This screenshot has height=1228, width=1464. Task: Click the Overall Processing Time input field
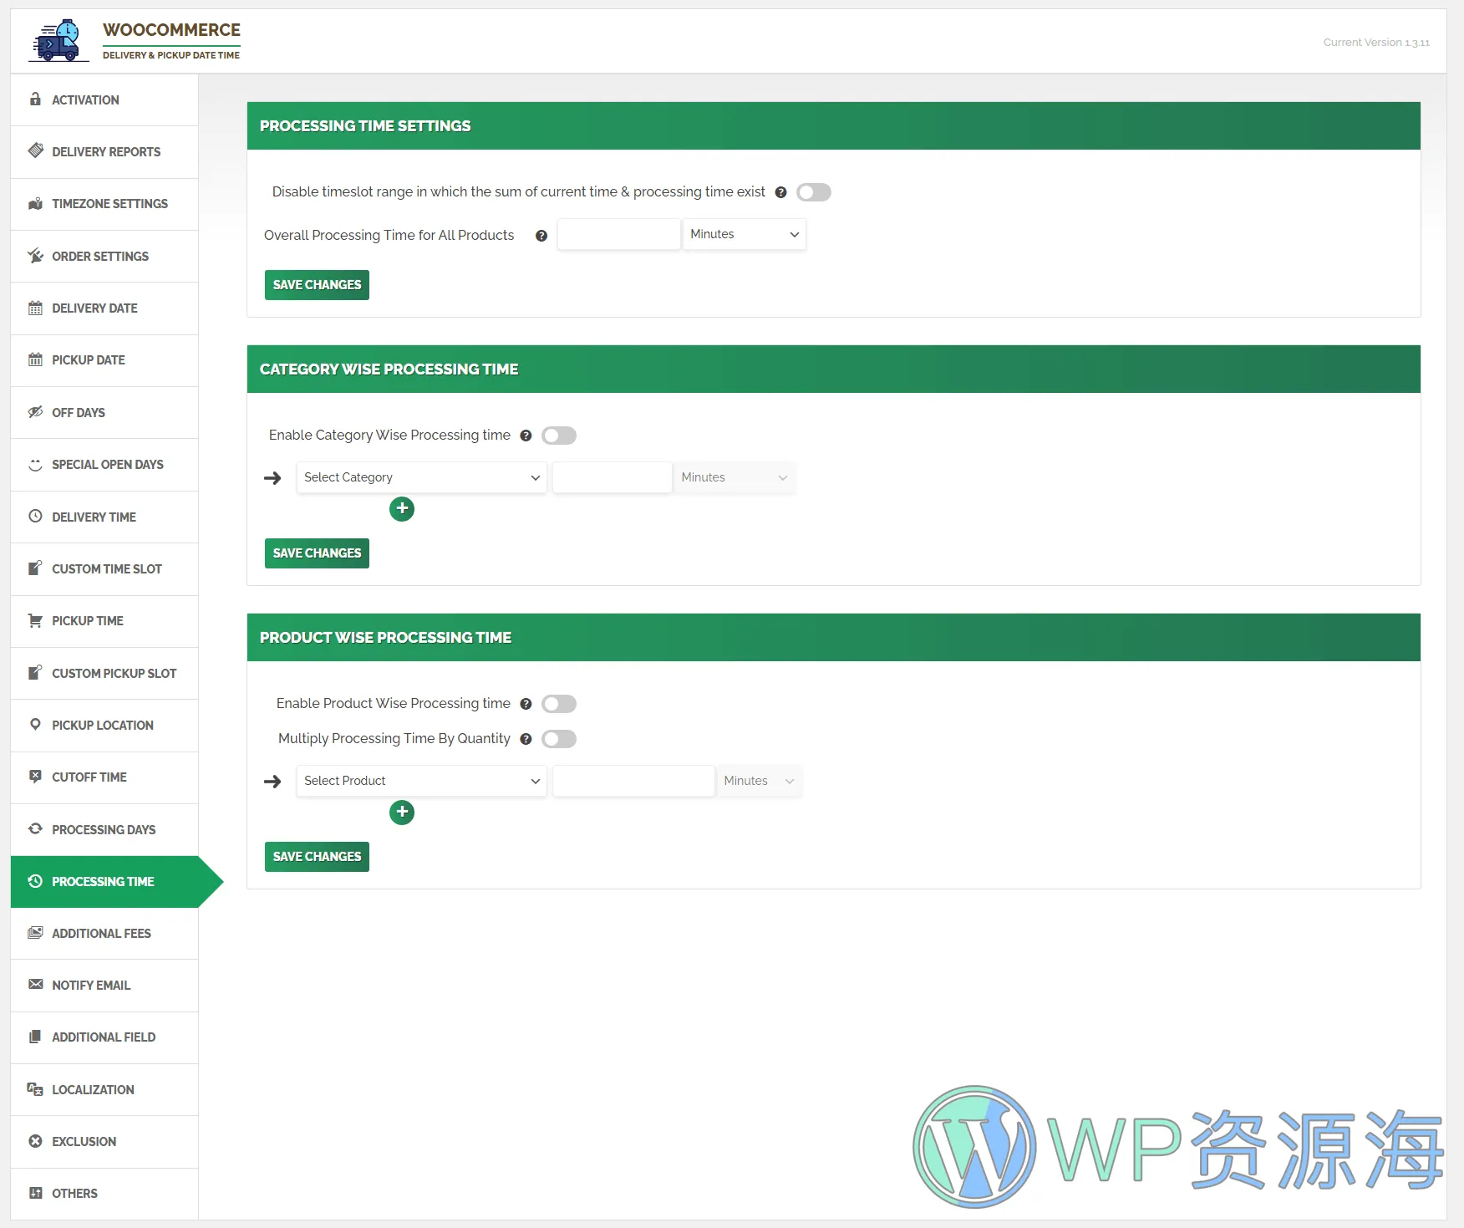(618, 235)
